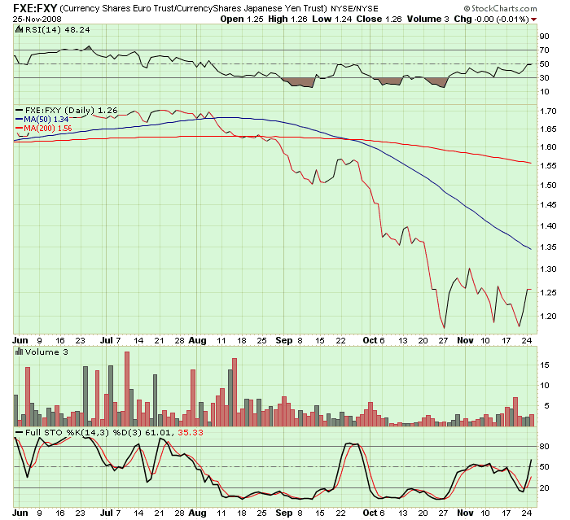Image resolution: width=570 pixels, height=520 pixels.
Task: Click the Aug label under the price chart
Action: (197, 340)
